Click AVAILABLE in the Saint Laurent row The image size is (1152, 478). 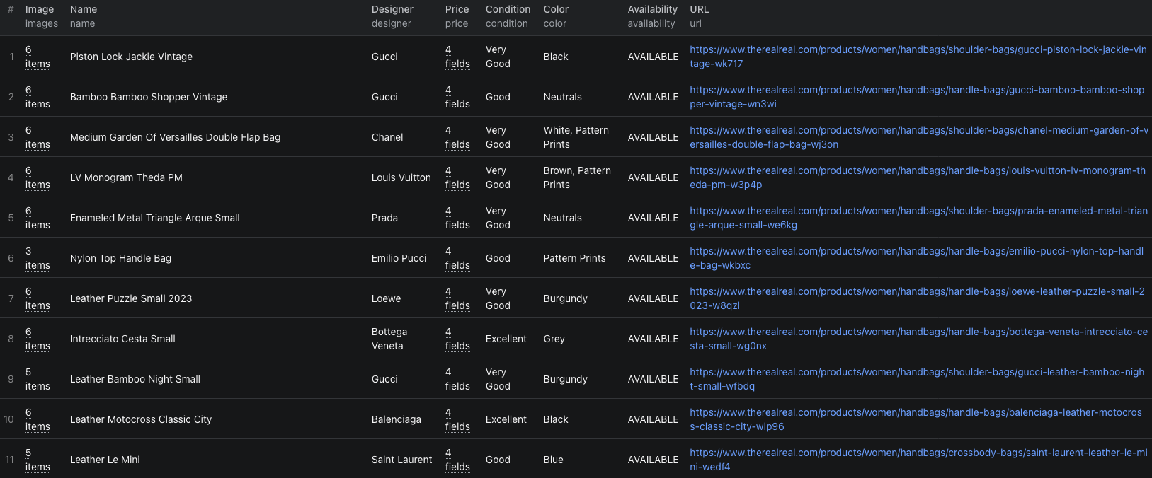(x=653, y=460)
